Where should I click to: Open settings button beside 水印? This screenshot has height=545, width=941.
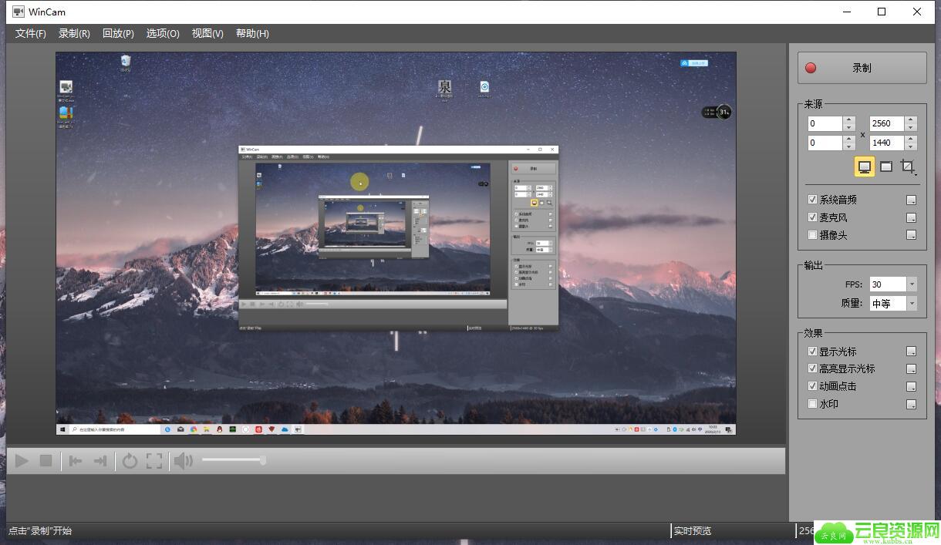[x=911, y=405]
